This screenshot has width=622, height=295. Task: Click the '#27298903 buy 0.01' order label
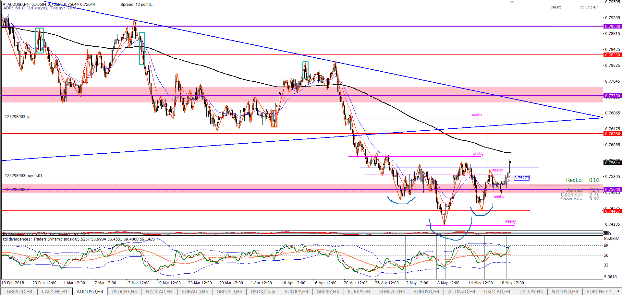click(23, 176)
